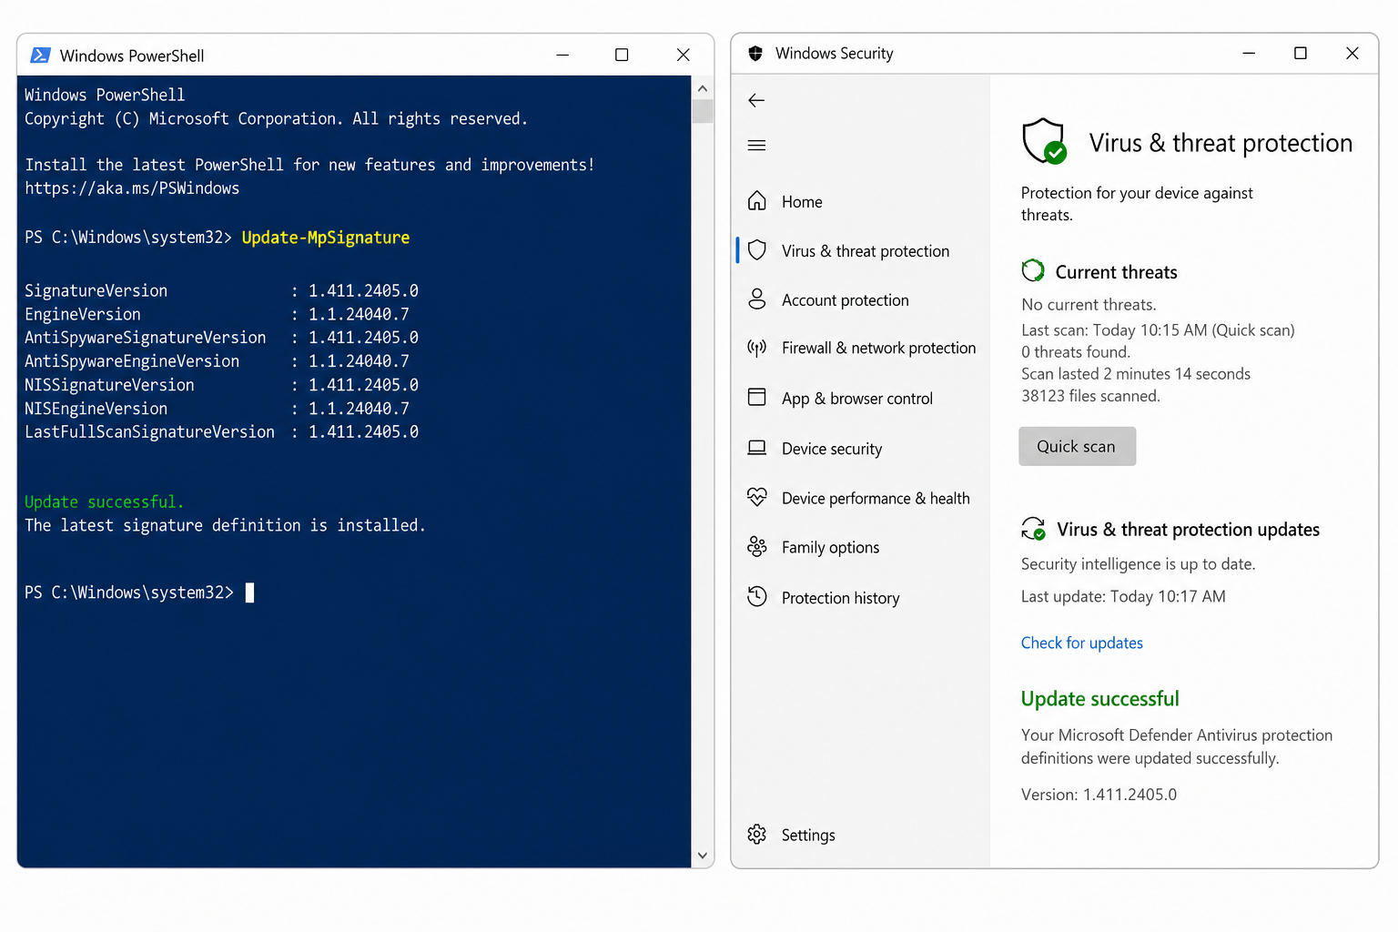Viewport: 1398px width, 932px height.
Task: Click the '38123 files scanned.' text
Action: click(1090, 396)
